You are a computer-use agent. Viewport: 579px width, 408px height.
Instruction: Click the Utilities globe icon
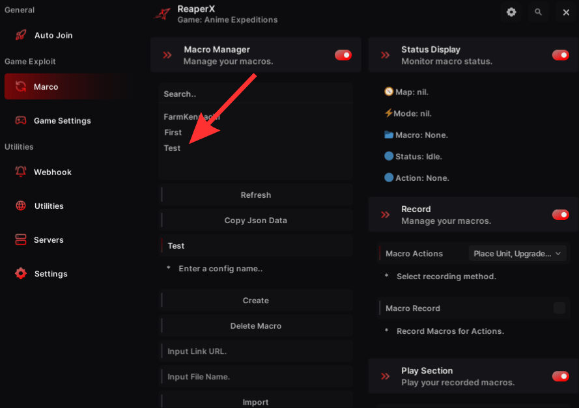pyautogui.click(x=21, y=206)
